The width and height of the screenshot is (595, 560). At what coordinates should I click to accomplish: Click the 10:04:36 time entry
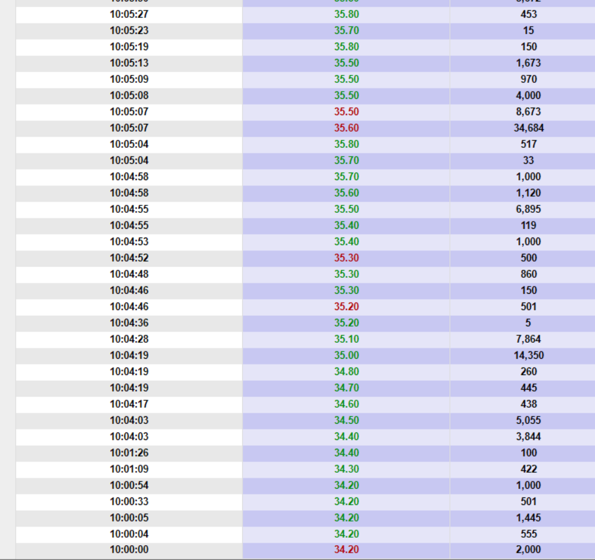coord(129,323)
